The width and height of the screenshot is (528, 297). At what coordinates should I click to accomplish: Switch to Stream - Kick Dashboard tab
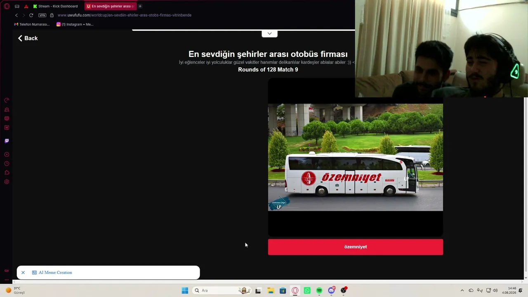pyautogui.click(x=55, y=6)
